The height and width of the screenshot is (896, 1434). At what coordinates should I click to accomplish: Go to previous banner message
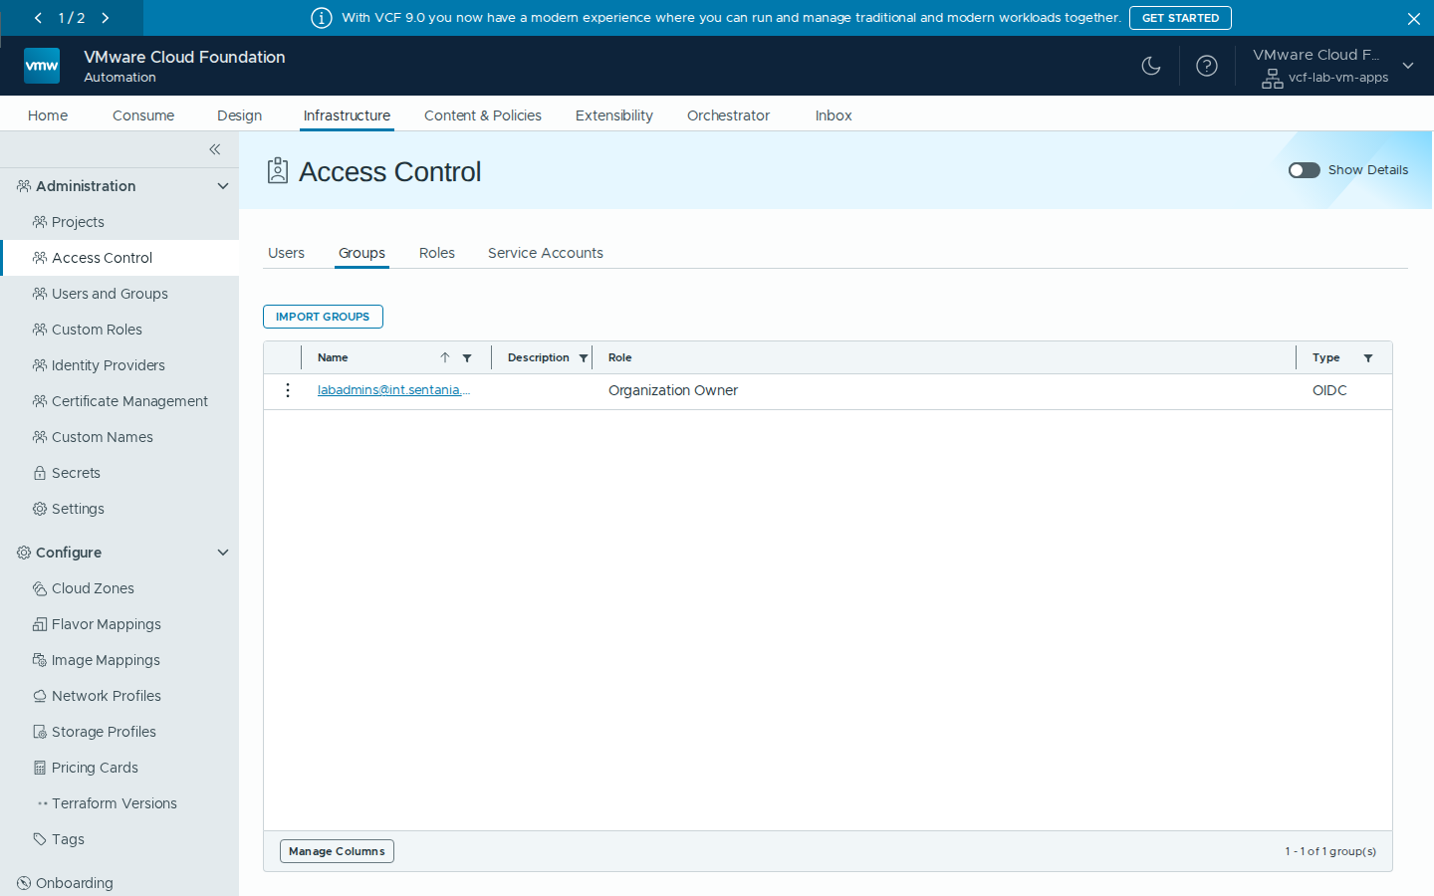[x=38, y=18]
